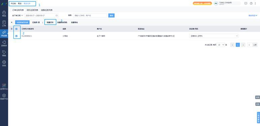
Task: Open the 应用中心 app center icon
Action: coord(4,86)
